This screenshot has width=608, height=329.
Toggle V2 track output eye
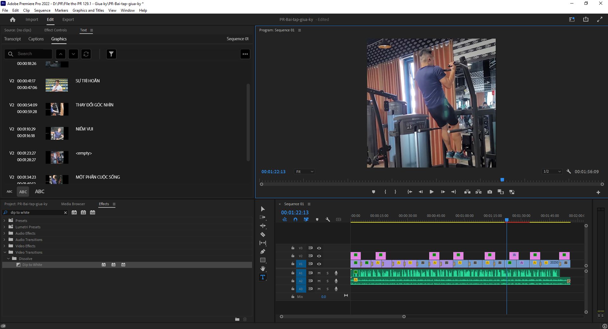[319, 256]
